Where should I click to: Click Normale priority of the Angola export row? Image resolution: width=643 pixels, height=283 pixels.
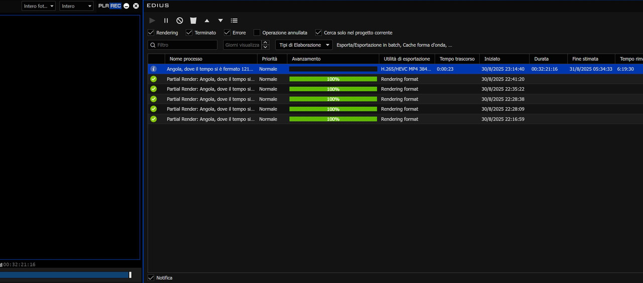point(268,69)
